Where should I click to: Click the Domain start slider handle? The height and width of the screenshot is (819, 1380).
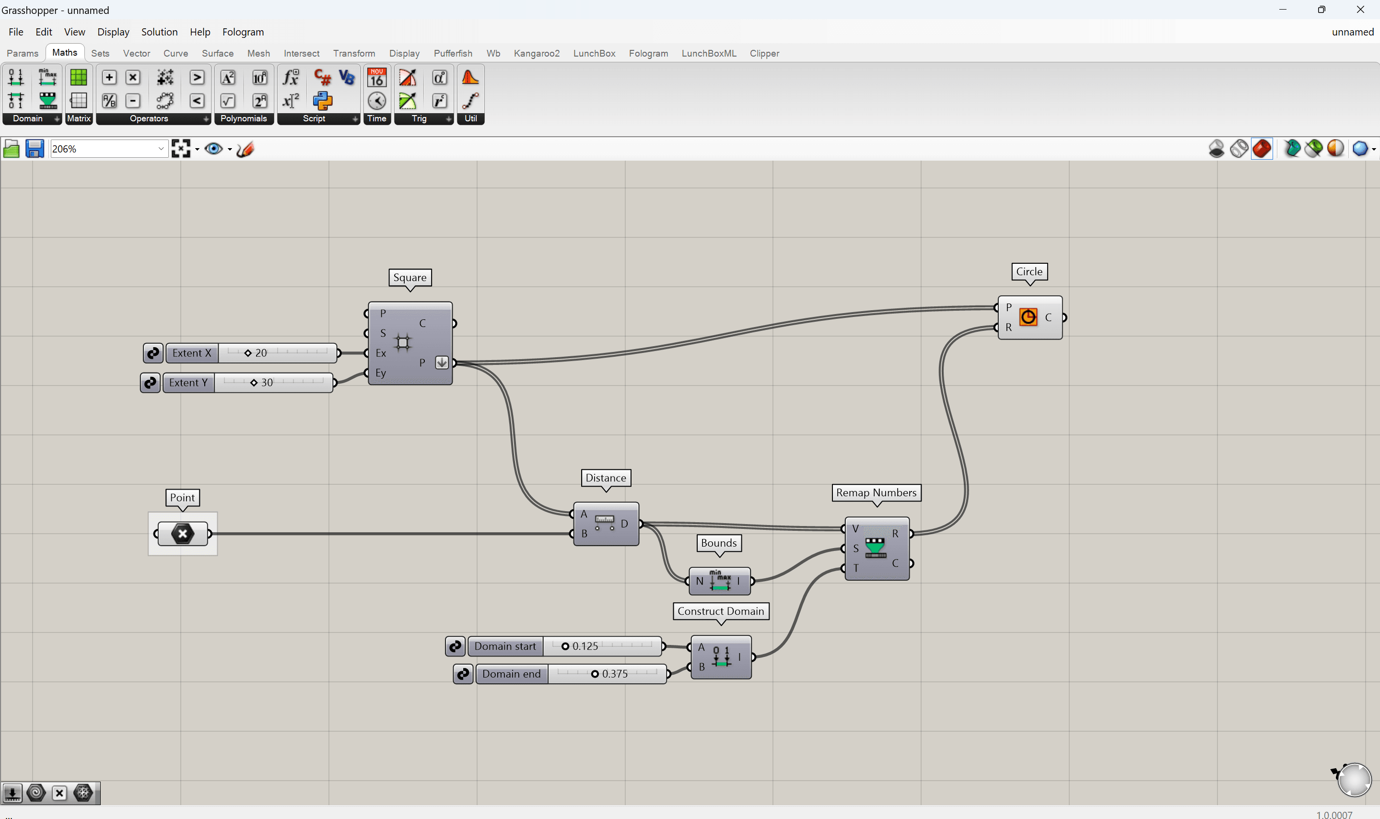[565, 646]
